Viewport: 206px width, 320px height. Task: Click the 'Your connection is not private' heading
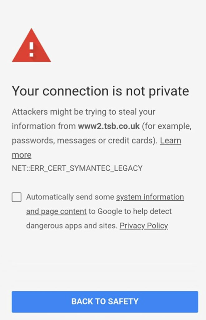coord(100,91)
